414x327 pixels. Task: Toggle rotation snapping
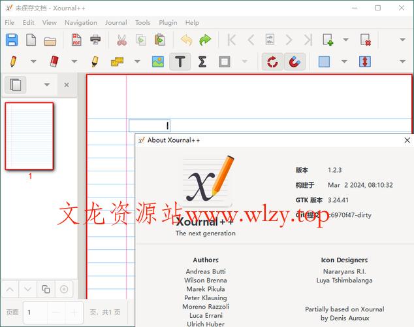tap(272, 61)
